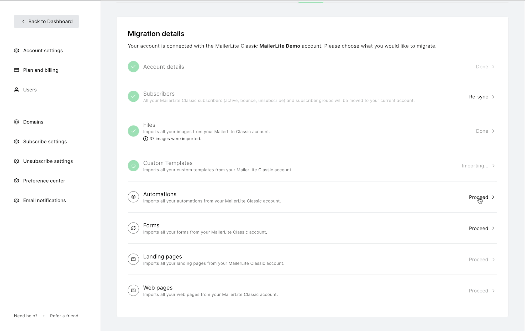Open the Refer a friend link

pyautogui.click(x=64, y=316)
